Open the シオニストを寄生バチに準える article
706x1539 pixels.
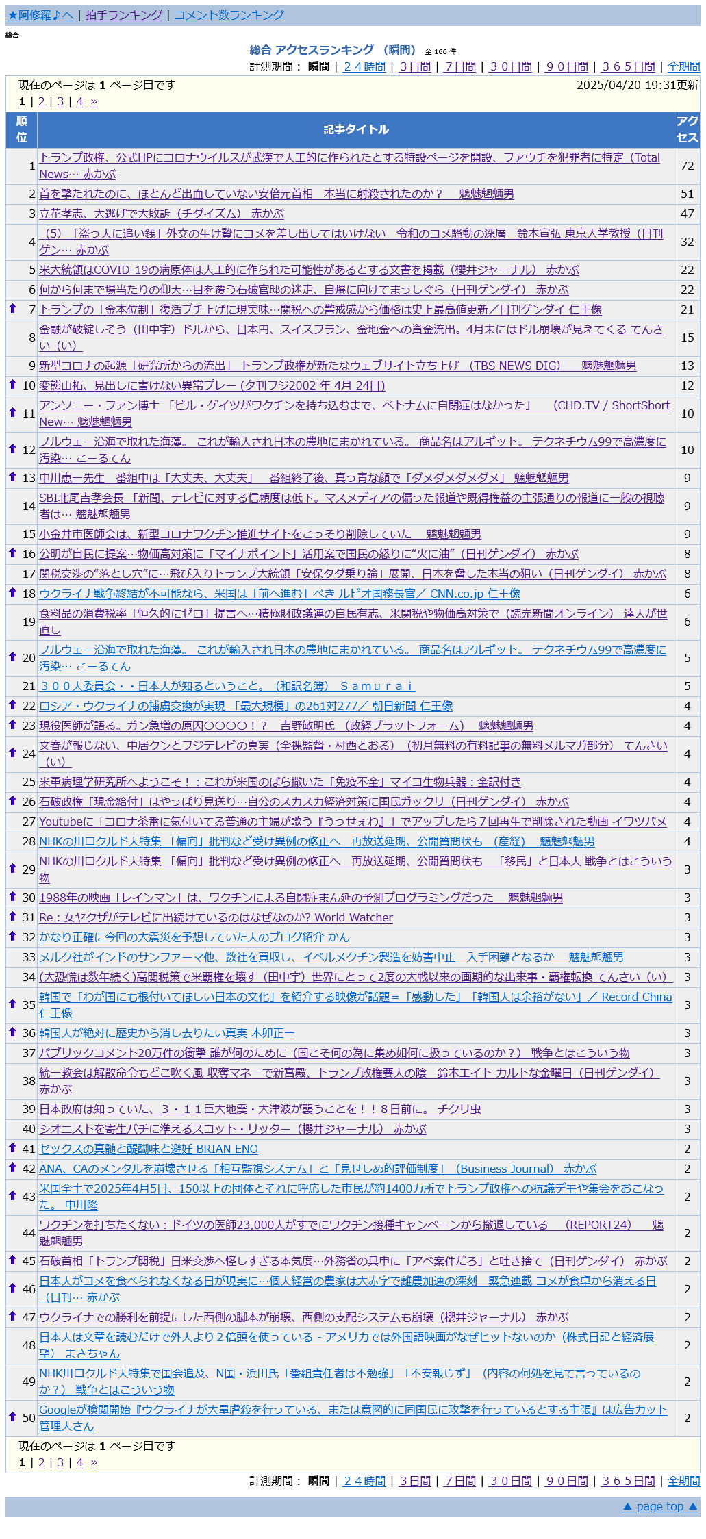tap(233, 1129)
